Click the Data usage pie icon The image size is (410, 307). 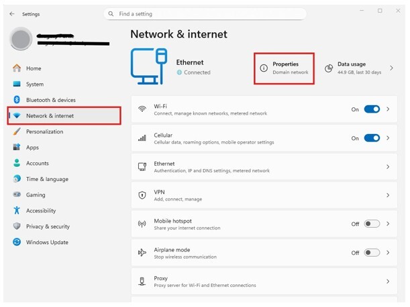[x=329, y=68]
